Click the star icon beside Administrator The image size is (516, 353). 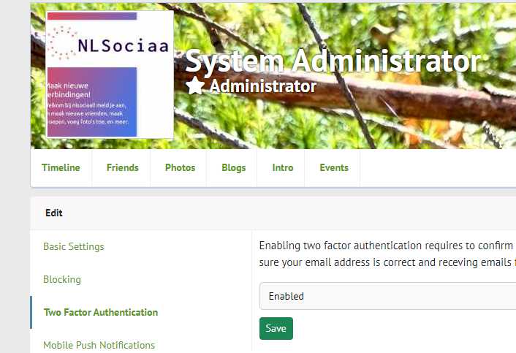tap(195, 86)
